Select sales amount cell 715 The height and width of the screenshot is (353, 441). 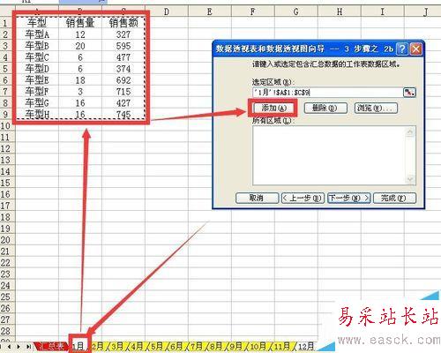coord(123,92)
